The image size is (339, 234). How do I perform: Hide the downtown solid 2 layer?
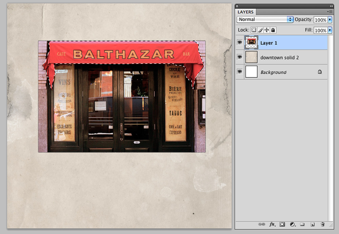240,57
